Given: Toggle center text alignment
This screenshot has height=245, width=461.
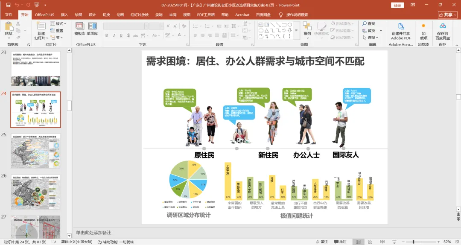Looking at the screenshot, I should tap(203, 35).
